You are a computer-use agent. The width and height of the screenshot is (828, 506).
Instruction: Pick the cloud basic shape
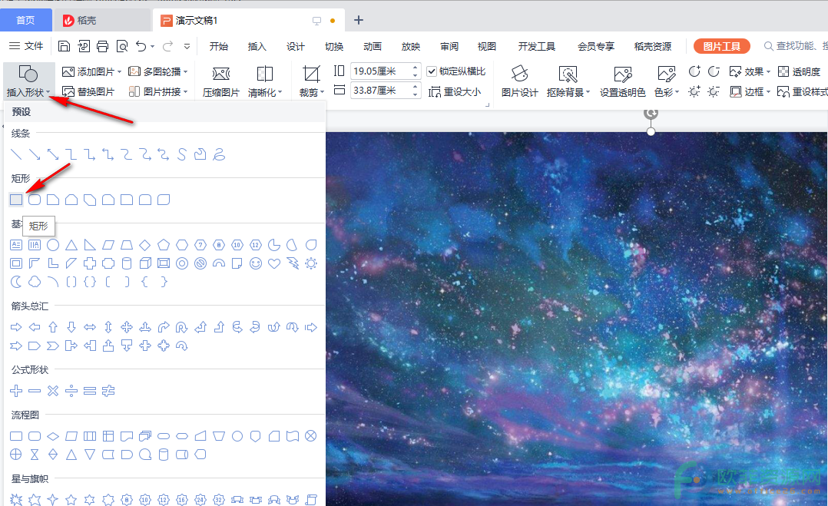[x=35, y=282]
